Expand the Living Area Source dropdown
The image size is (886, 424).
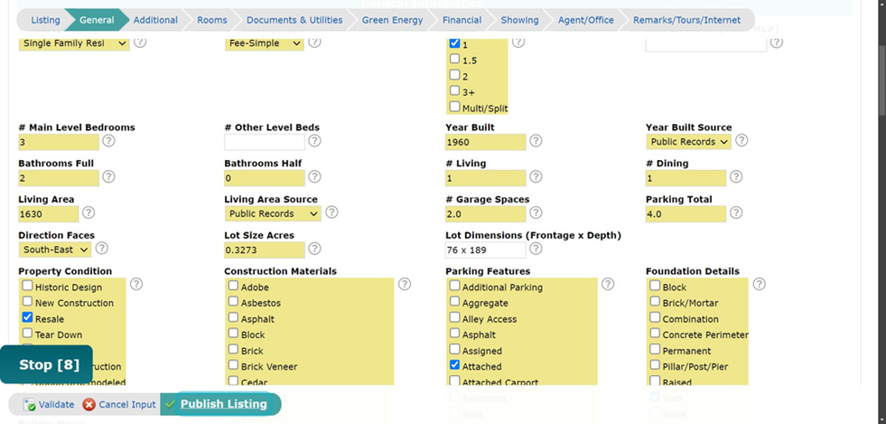pyautogui.click(x=273, y=213)
